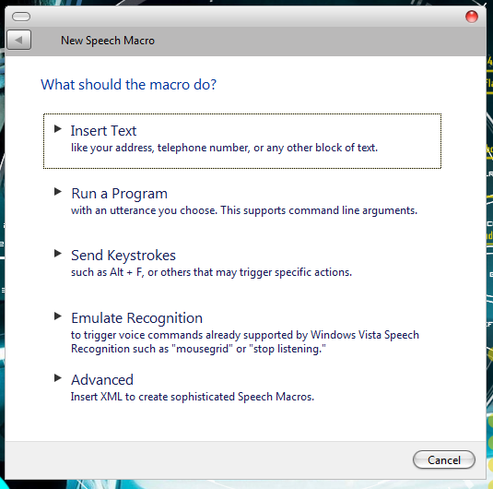Click the arrow beside Insert Text
Image resolution: width=493 pixels, height=489 pixels.
pos(58,129)
